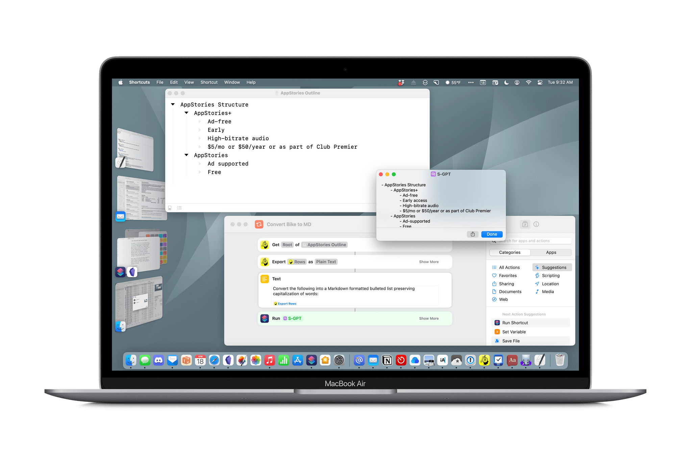Open the Suggestions category

tap(552, 267)
